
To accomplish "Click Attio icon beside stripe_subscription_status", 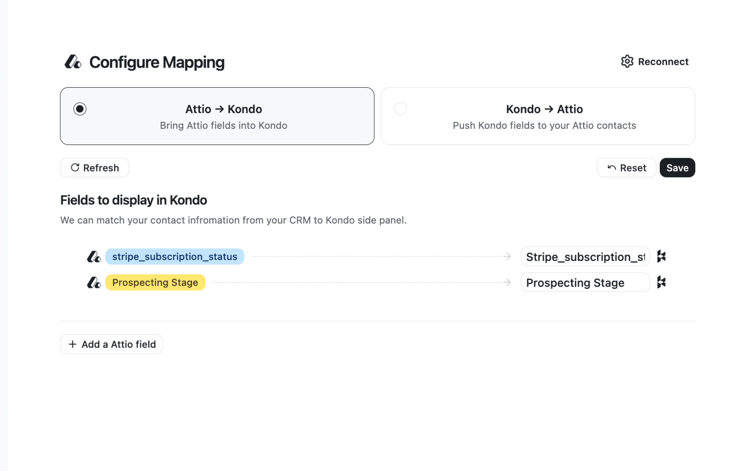I will 94,257.
